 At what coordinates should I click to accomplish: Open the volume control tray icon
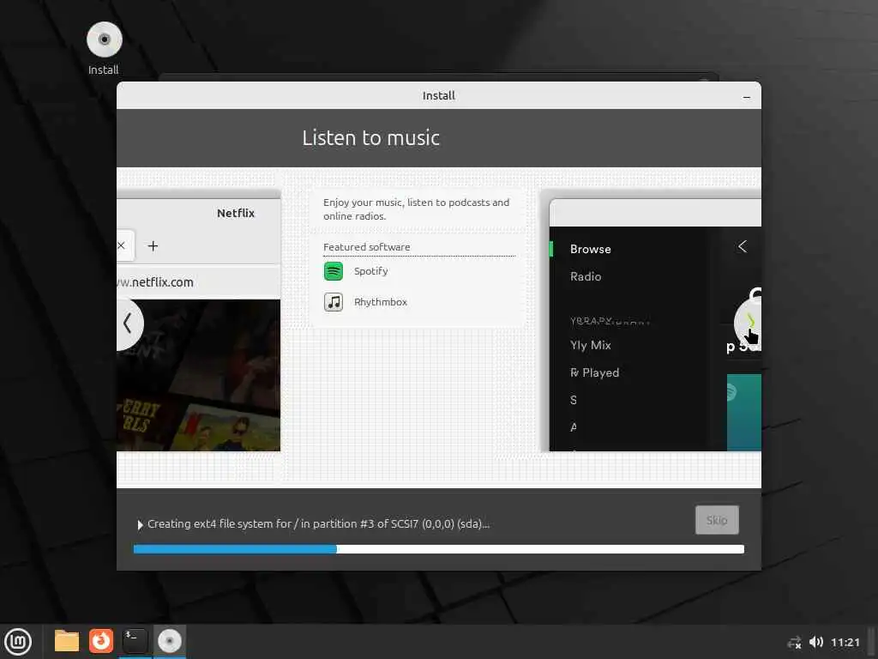[816, 642]
